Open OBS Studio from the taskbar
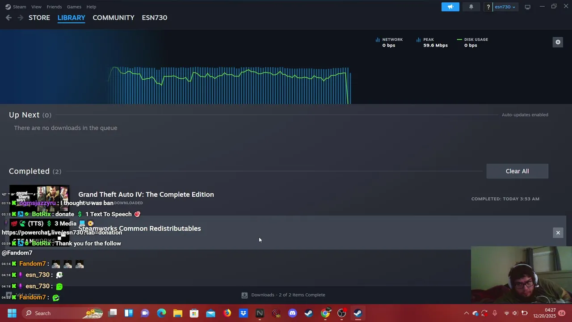Viewport: 572px width, 322px height. 341,313
